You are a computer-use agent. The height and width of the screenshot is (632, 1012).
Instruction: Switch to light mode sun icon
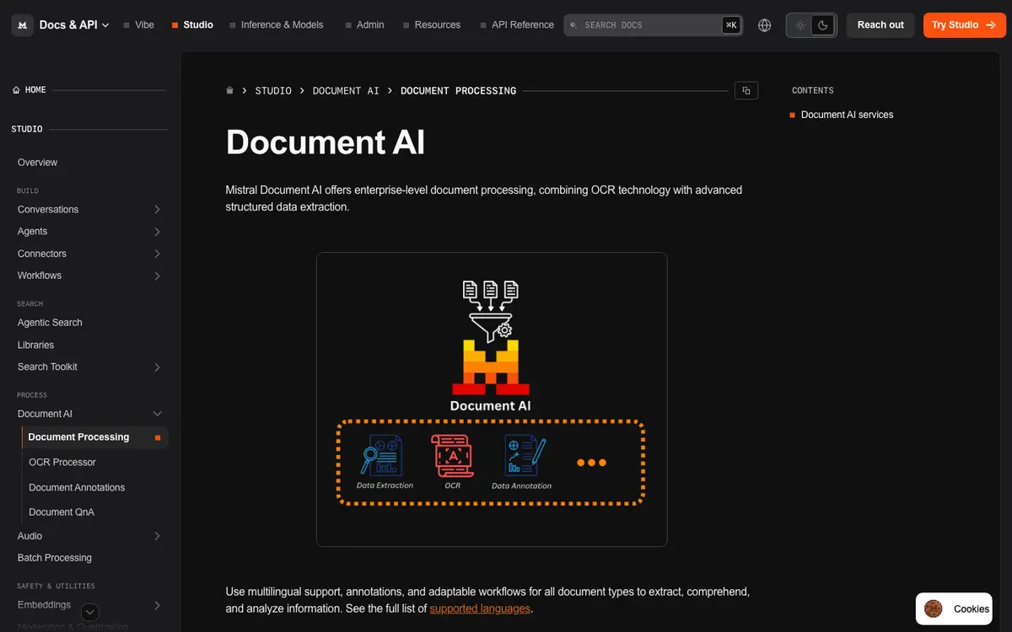tap(799, 25)
